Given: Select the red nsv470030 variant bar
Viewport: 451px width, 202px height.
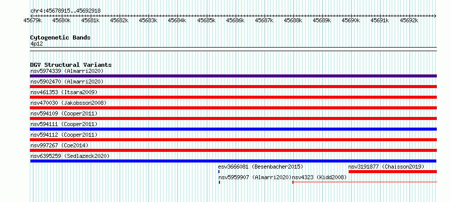Looking at the screenshot, I should (233, 108).
